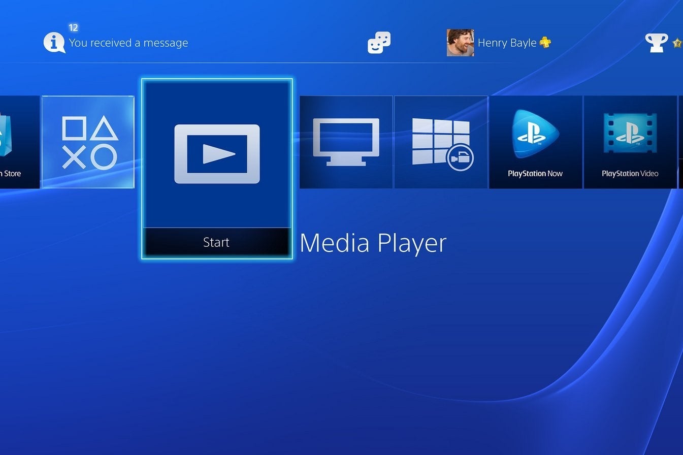This screenshot has height=455, width=683.
Task: Open the Messages speech bubbles icon
Action: pos(378,43)
